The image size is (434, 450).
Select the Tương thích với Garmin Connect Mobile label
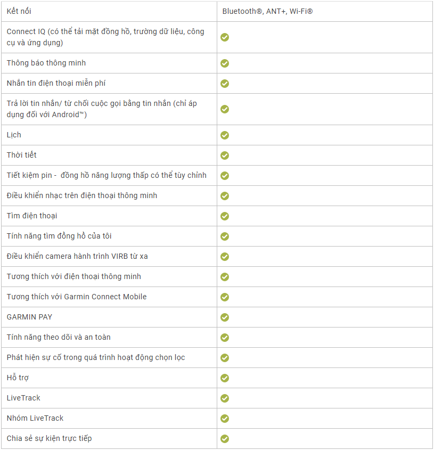click(77, 297)
